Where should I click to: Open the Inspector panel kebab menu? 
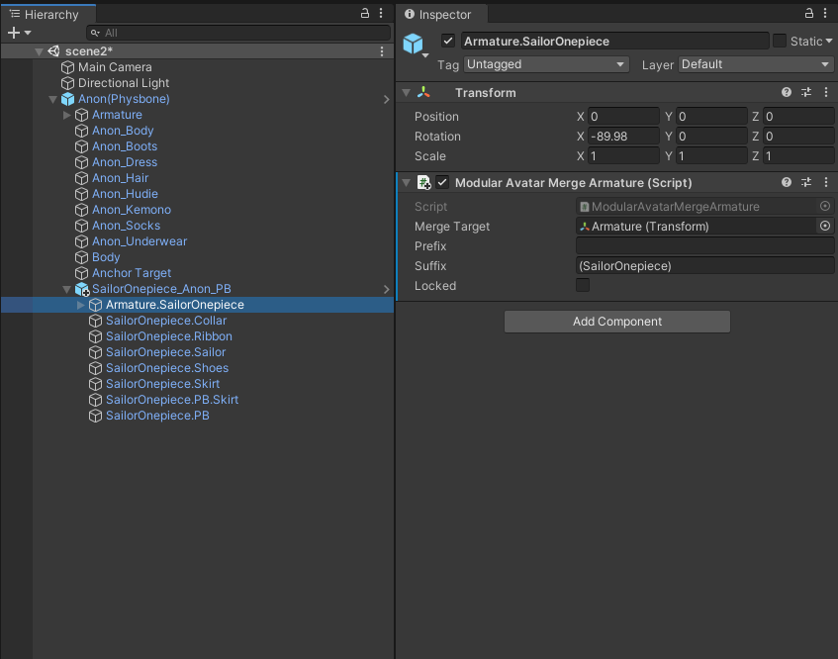click(x=825, y=14)
